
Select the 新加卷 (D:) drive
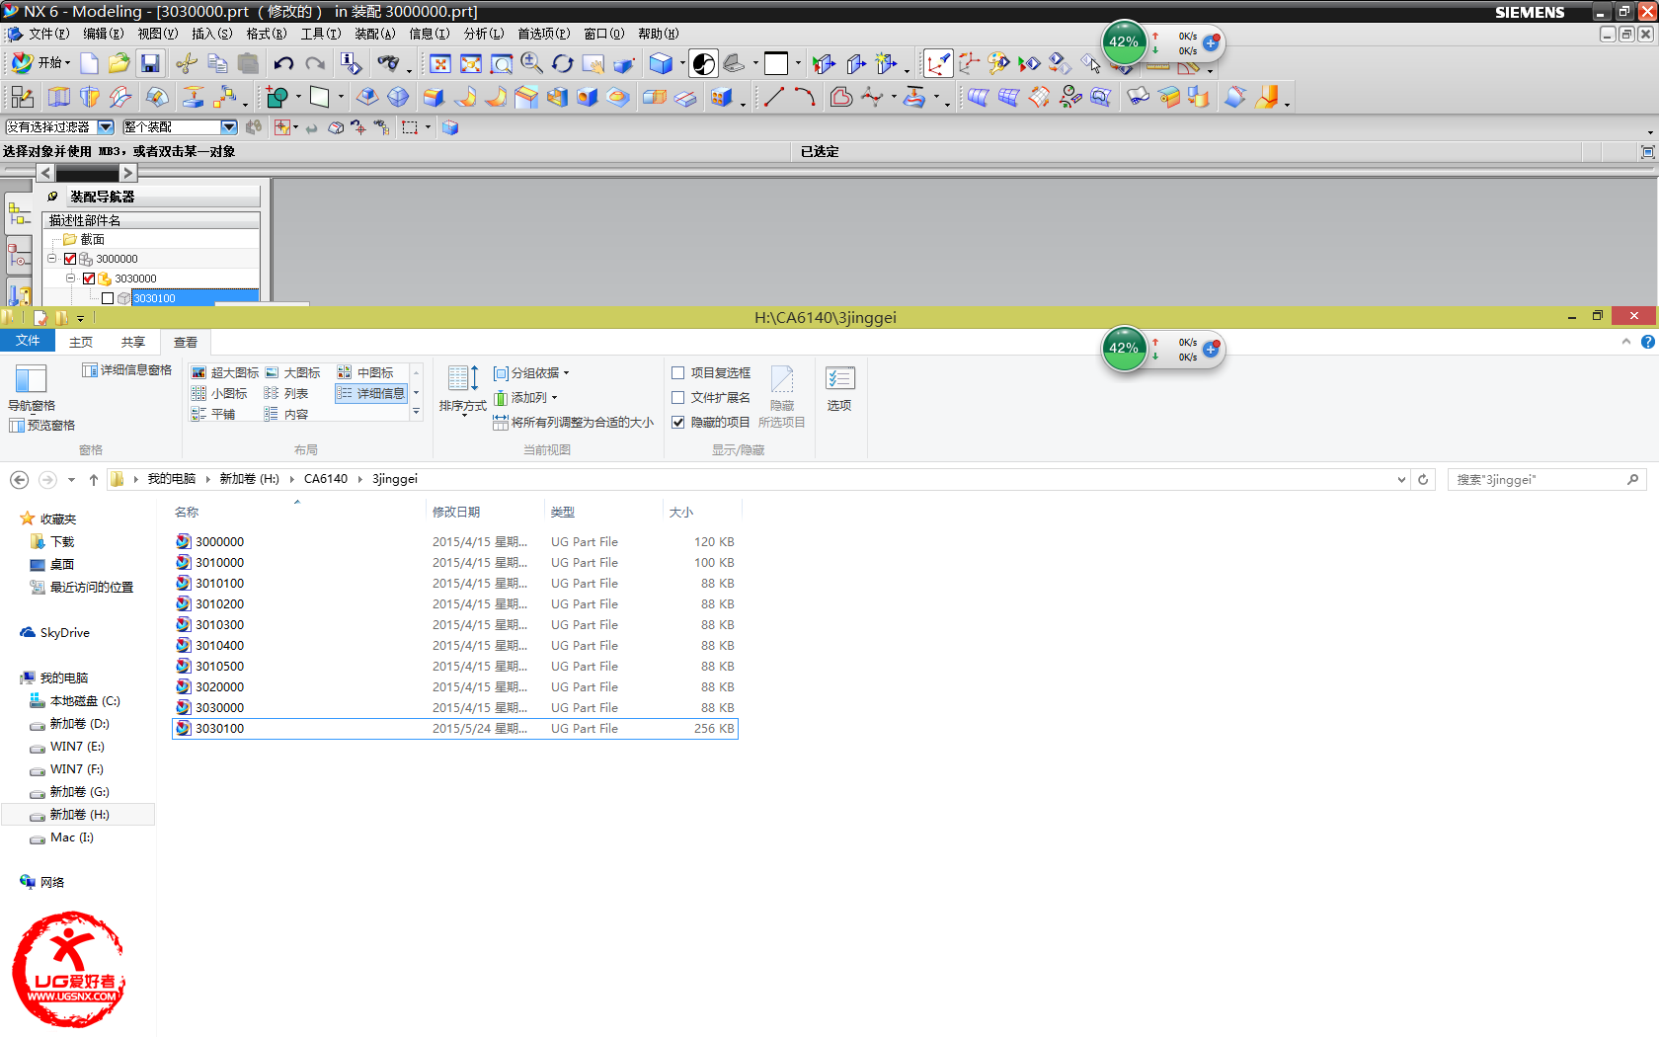(79, 724)
